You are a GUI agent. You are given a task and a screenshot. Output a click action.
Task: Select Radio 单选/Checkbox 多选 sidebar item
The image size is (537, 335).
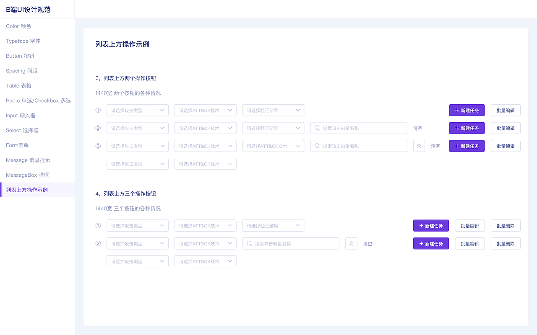[x=37, y=100]
